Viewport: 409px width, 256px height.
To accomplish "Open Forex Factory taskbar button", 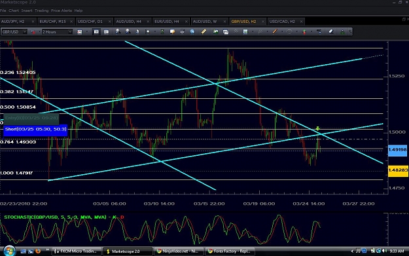I will [x=230, y=251].
